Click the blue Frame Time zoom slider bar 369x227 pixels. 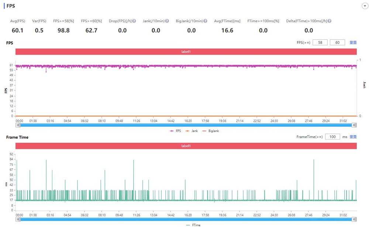pos(186,219)
